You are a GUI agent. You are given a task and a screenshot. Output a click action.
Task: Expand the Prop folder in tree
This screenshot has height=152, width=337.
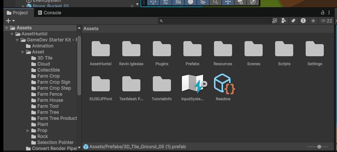28,131
